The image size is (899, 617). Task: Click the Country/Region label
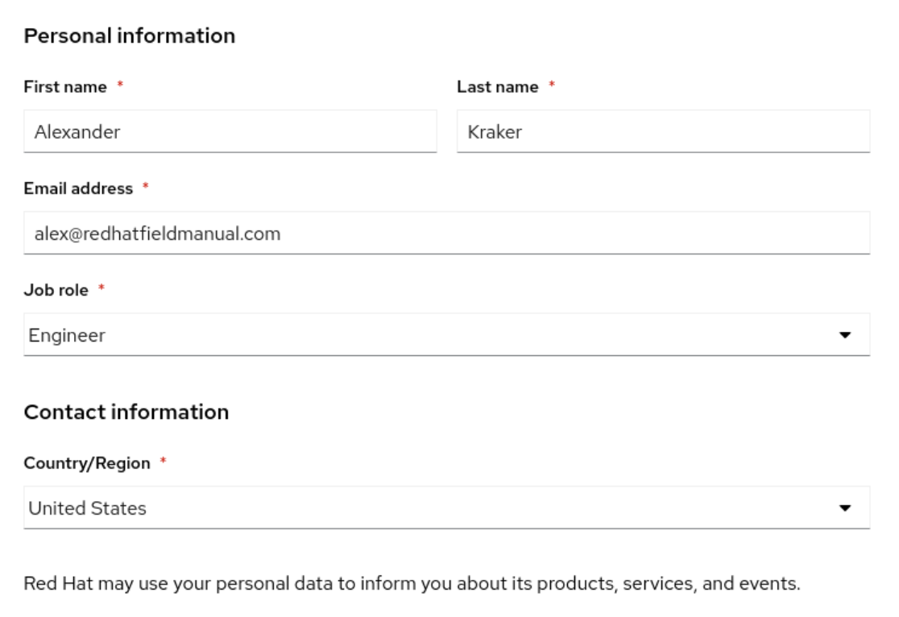pyautogui.click(x=87, y=463)
